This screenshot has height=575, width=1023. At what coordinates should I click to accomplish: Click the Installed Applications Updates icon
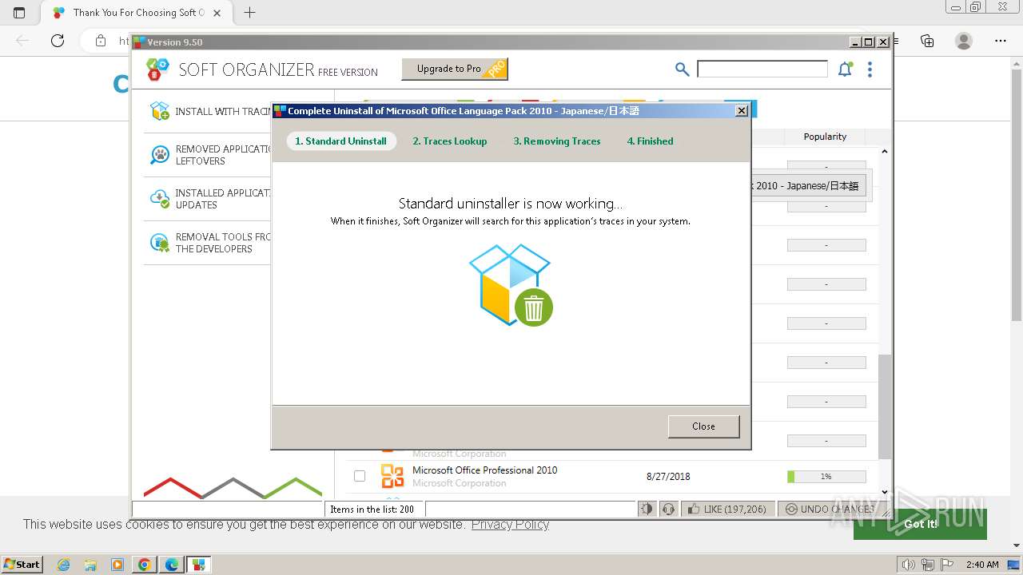coord(160,199)
